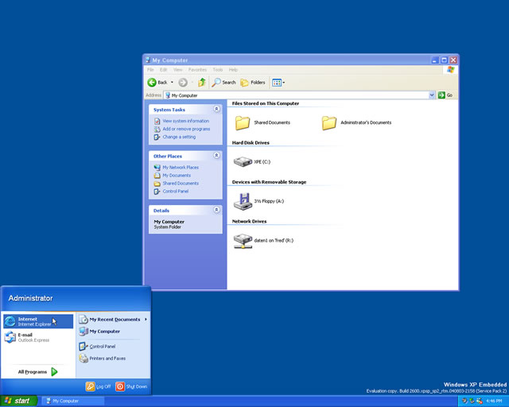Collapse the Details panel
Screen dimensions: 509x407
coord(216,210)
